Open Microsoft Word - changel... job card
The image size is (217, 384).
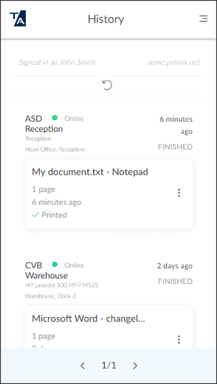coord(108,327)
